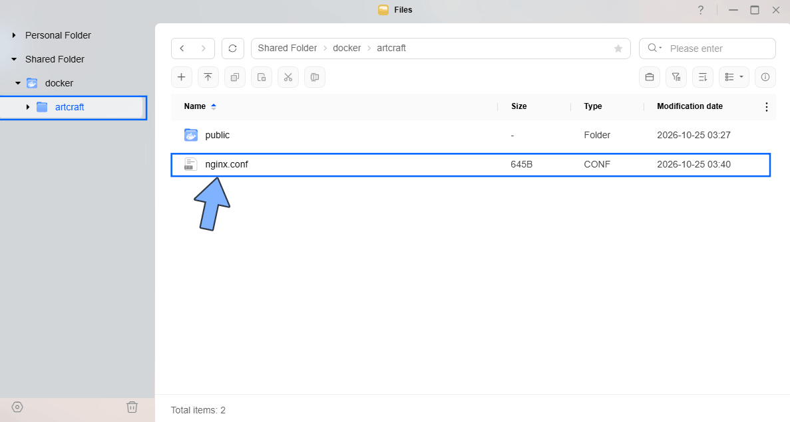Click the nginx.conf file icon
The height and width of the screenshot is (422, 790).
point(190,164)
